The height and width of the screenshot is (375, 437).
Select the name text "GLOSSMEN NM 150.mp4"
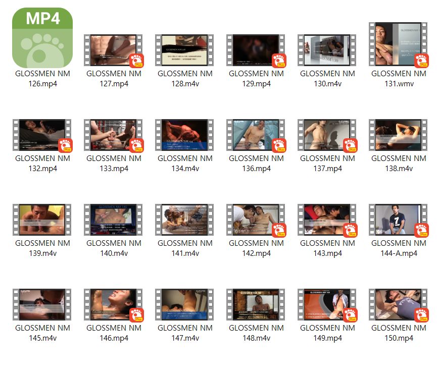tap(399, 333)
